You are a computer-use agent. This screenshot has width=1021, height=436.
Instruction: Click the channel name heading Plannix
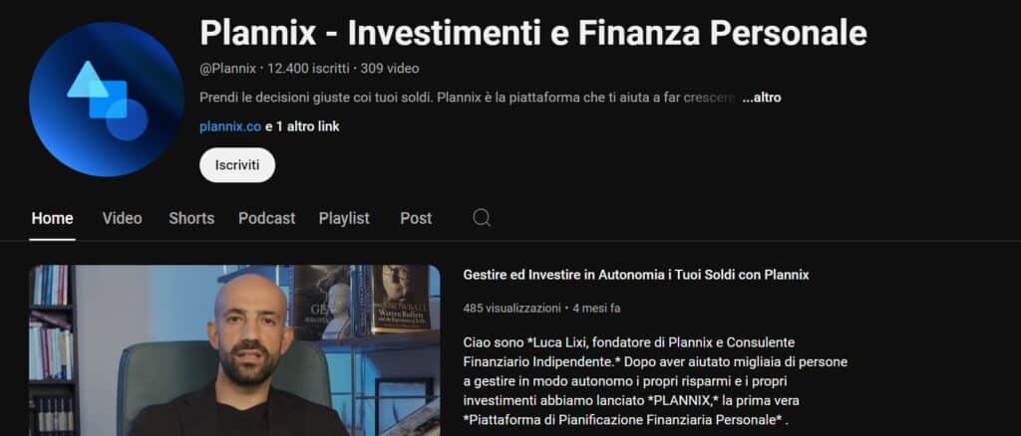[533, 33]
